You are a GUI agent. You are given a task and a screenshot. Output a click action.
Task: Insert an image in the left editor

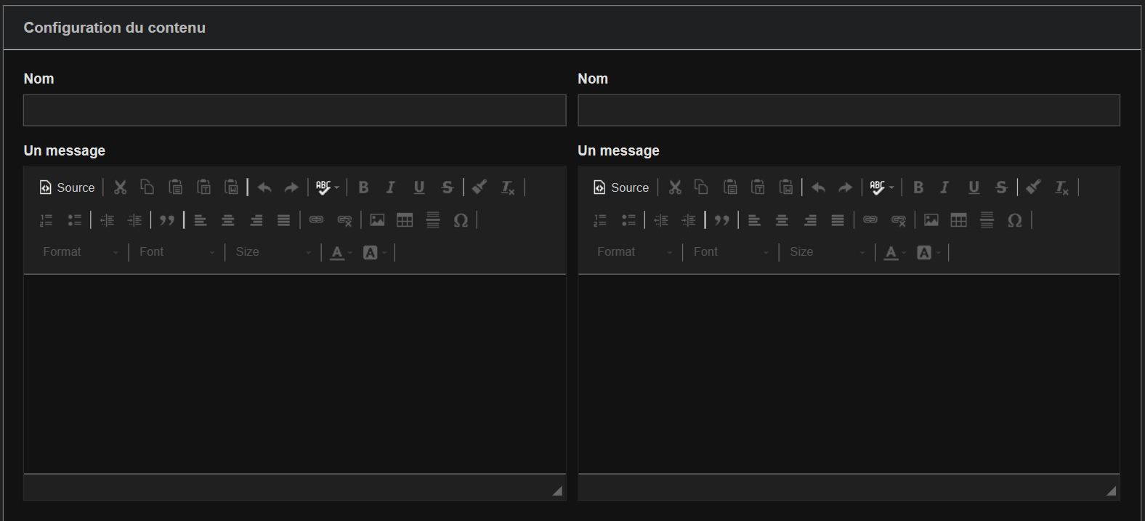point(377,220)
